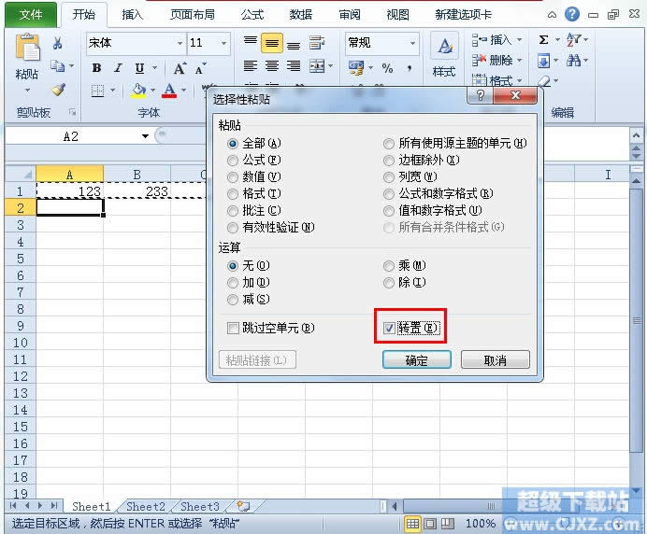Click Merge and Center icon
647x534 pixels.
[317, 66]
